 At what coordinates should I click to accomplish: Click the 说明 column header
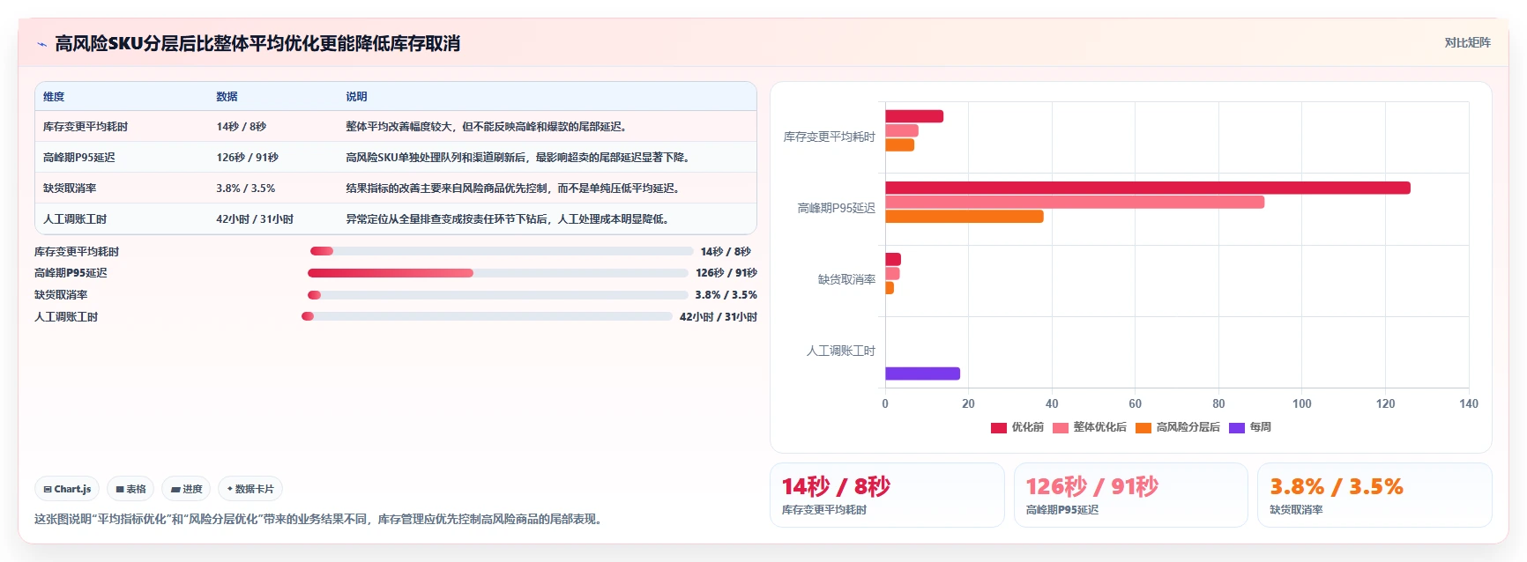[x=356, y=97]
